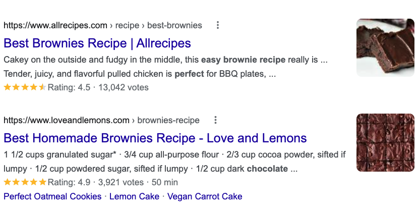
Task: Click the 'Rating: 4.5 · 13,042 votes' text
Action: 98,87
